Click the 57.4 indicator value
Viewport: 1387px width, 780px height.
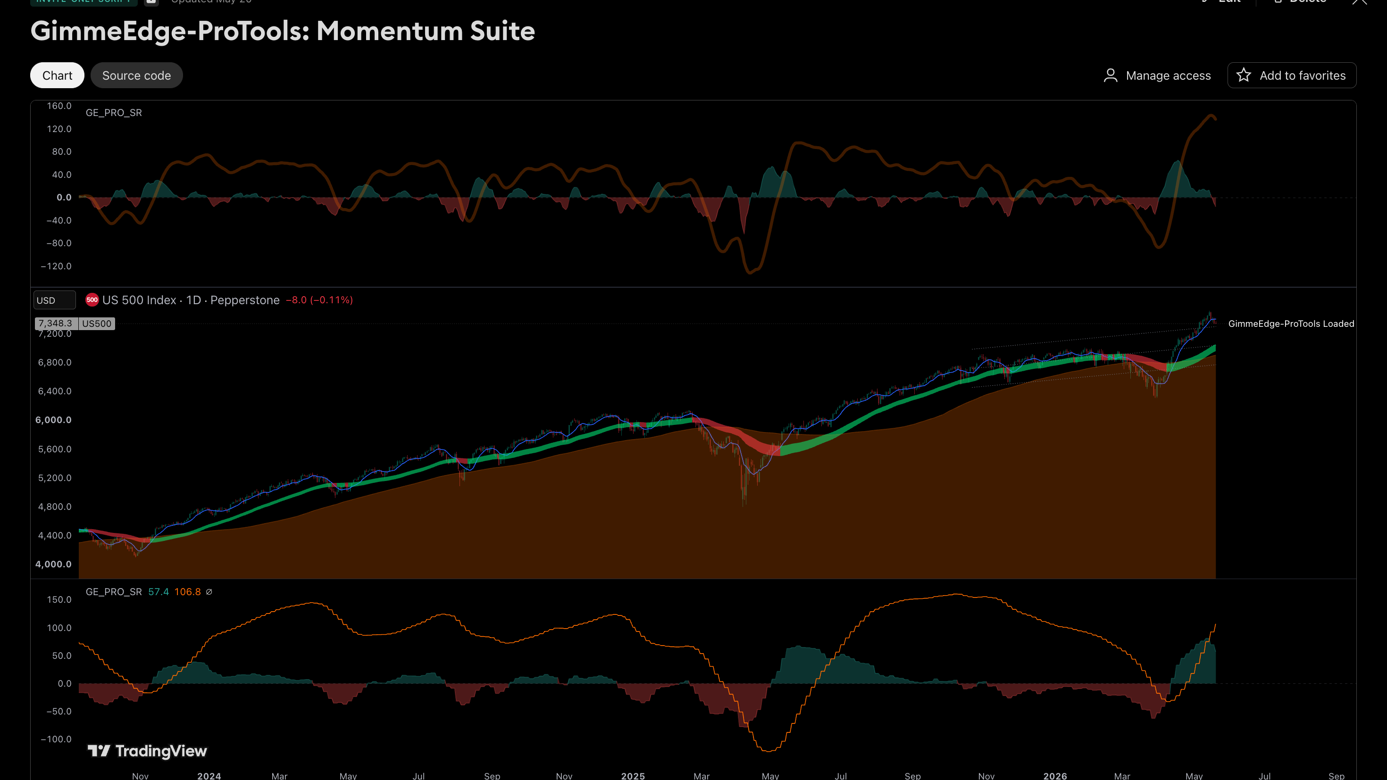(159, 591)
